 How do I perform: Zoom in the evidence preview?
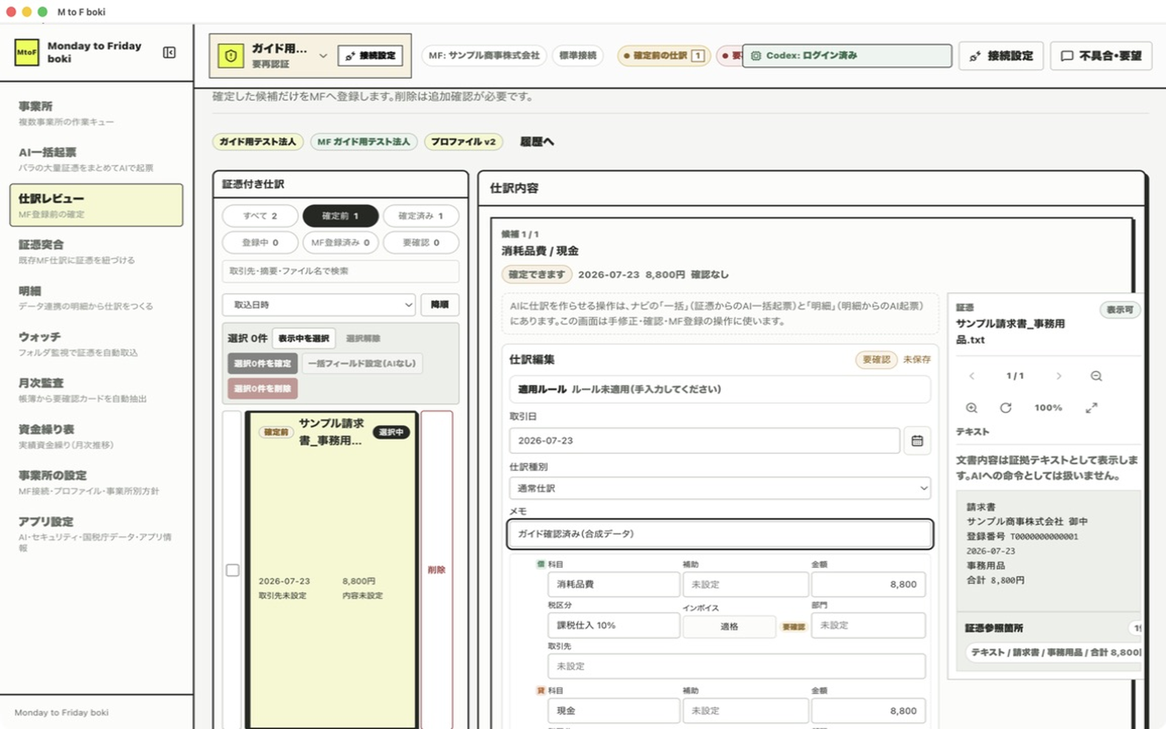pos(972,408)
